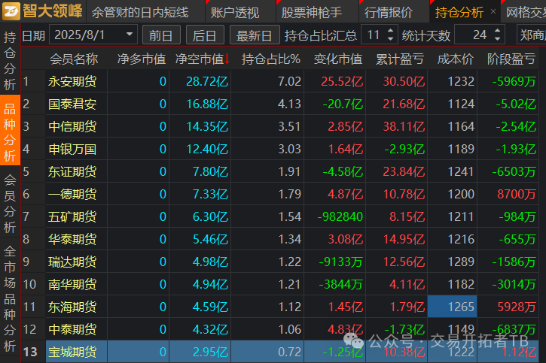
Task: Select the 东证期货 row
Action: coord(280,171)
